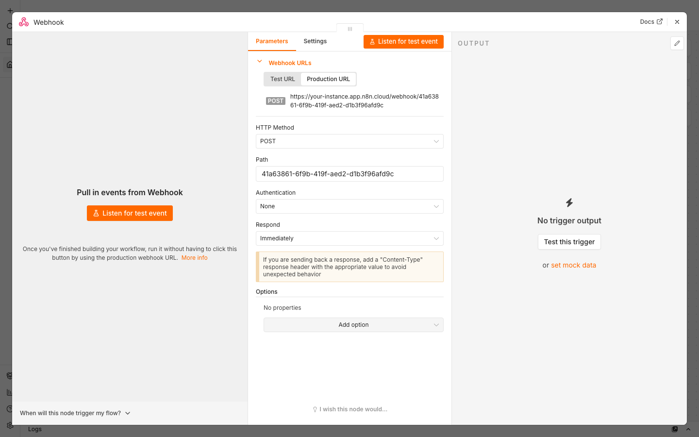Click the pencil edit output icon

677,43
